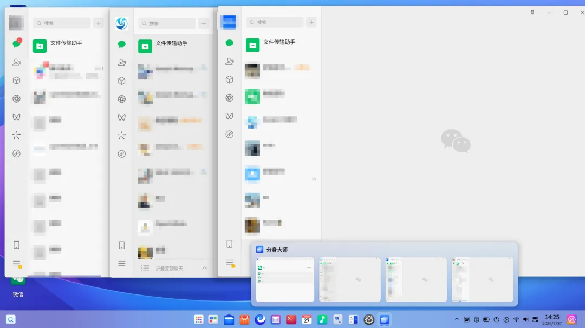Open the hamburger menu in middle WeChat window
Image resolution: width=585 pixels, height=328 pixels.
(x=122, y=264)
